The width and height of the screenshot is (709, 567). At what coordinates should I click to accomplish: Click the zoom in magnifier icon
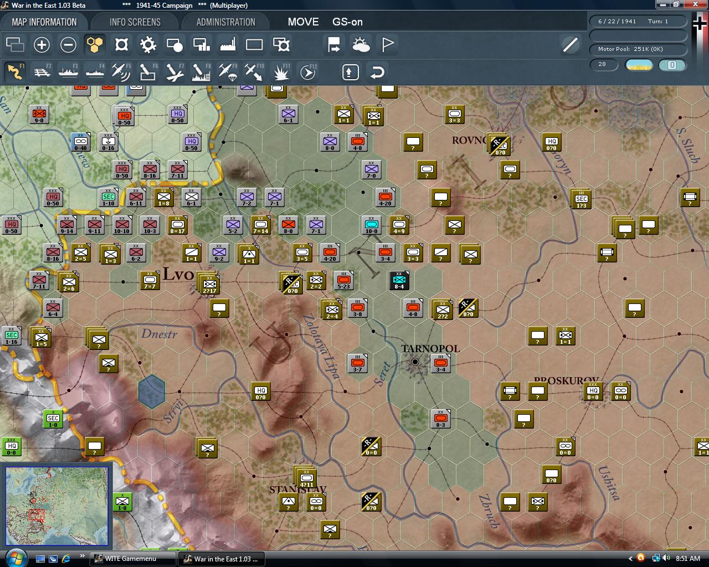click(x=42, y=44)
